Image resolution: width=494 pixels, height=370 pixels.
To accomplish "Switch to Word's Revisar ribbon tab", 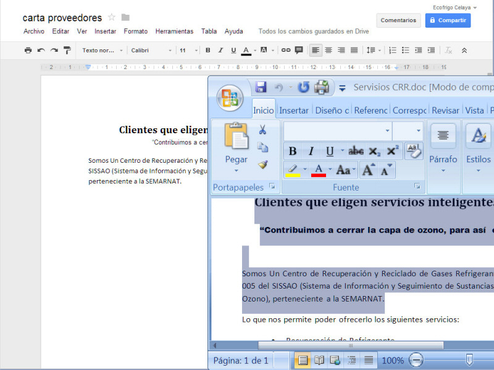I will [x=445, y=110].
